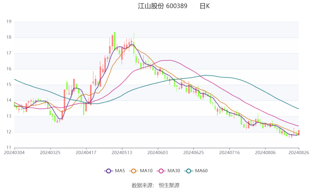Click the 日K label in the title
This screenshot has height=189, width=311.
pos(205,6)
